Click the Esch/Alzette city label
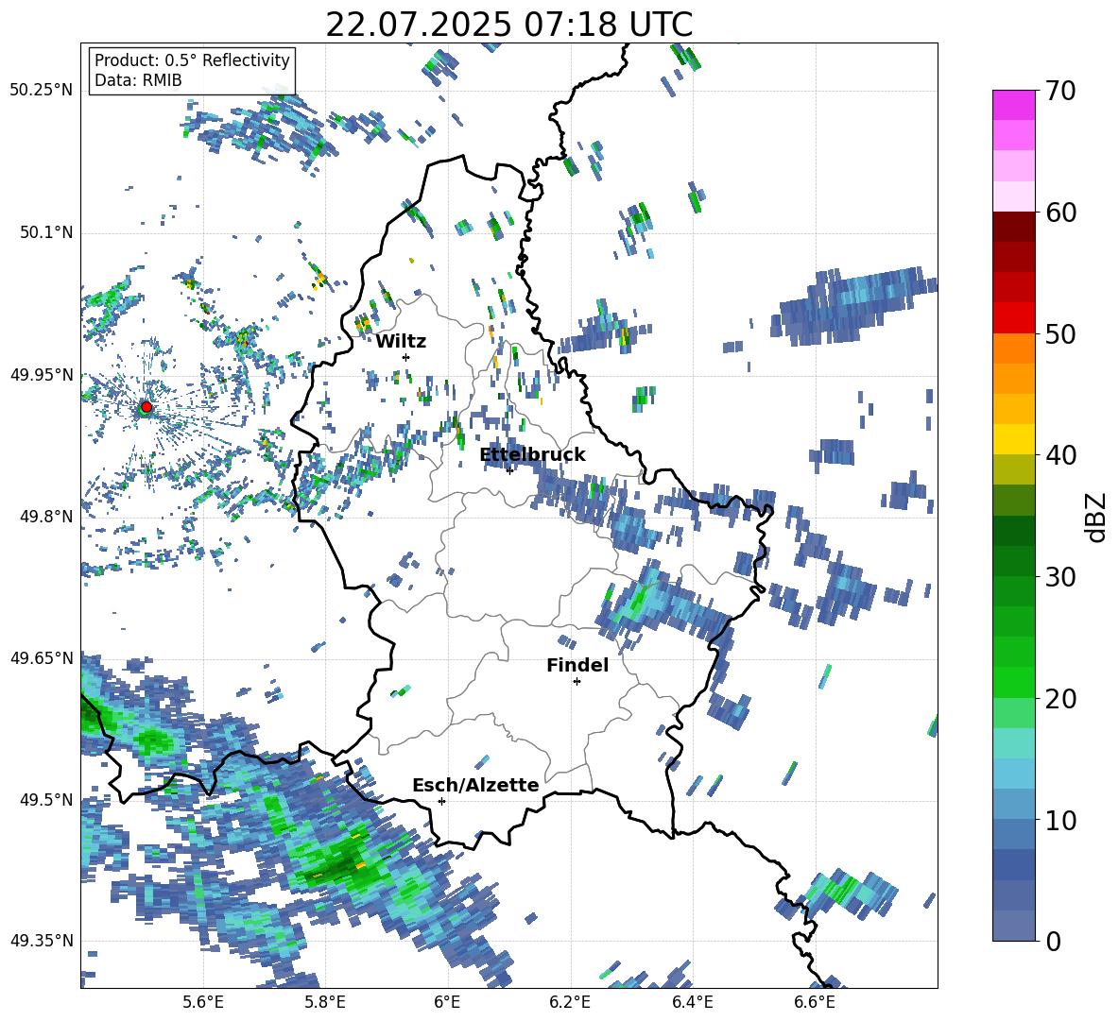Screen dimensions: 1119x1021 click(475, 785)
